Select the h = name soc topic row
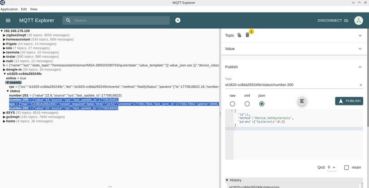 point(111,65)
